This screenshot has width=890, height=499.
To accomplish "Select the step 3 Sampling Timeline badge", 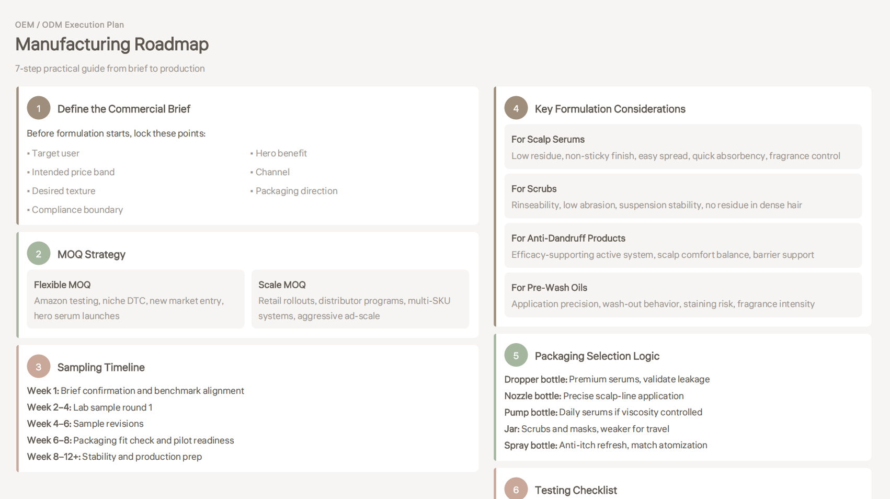I will (x=38, y=366).
